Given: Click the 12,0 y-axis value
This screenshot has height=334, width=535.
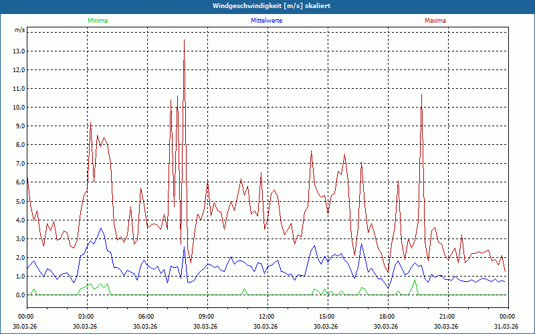Looking at the screenshot, I should click(x=19, y=70).
